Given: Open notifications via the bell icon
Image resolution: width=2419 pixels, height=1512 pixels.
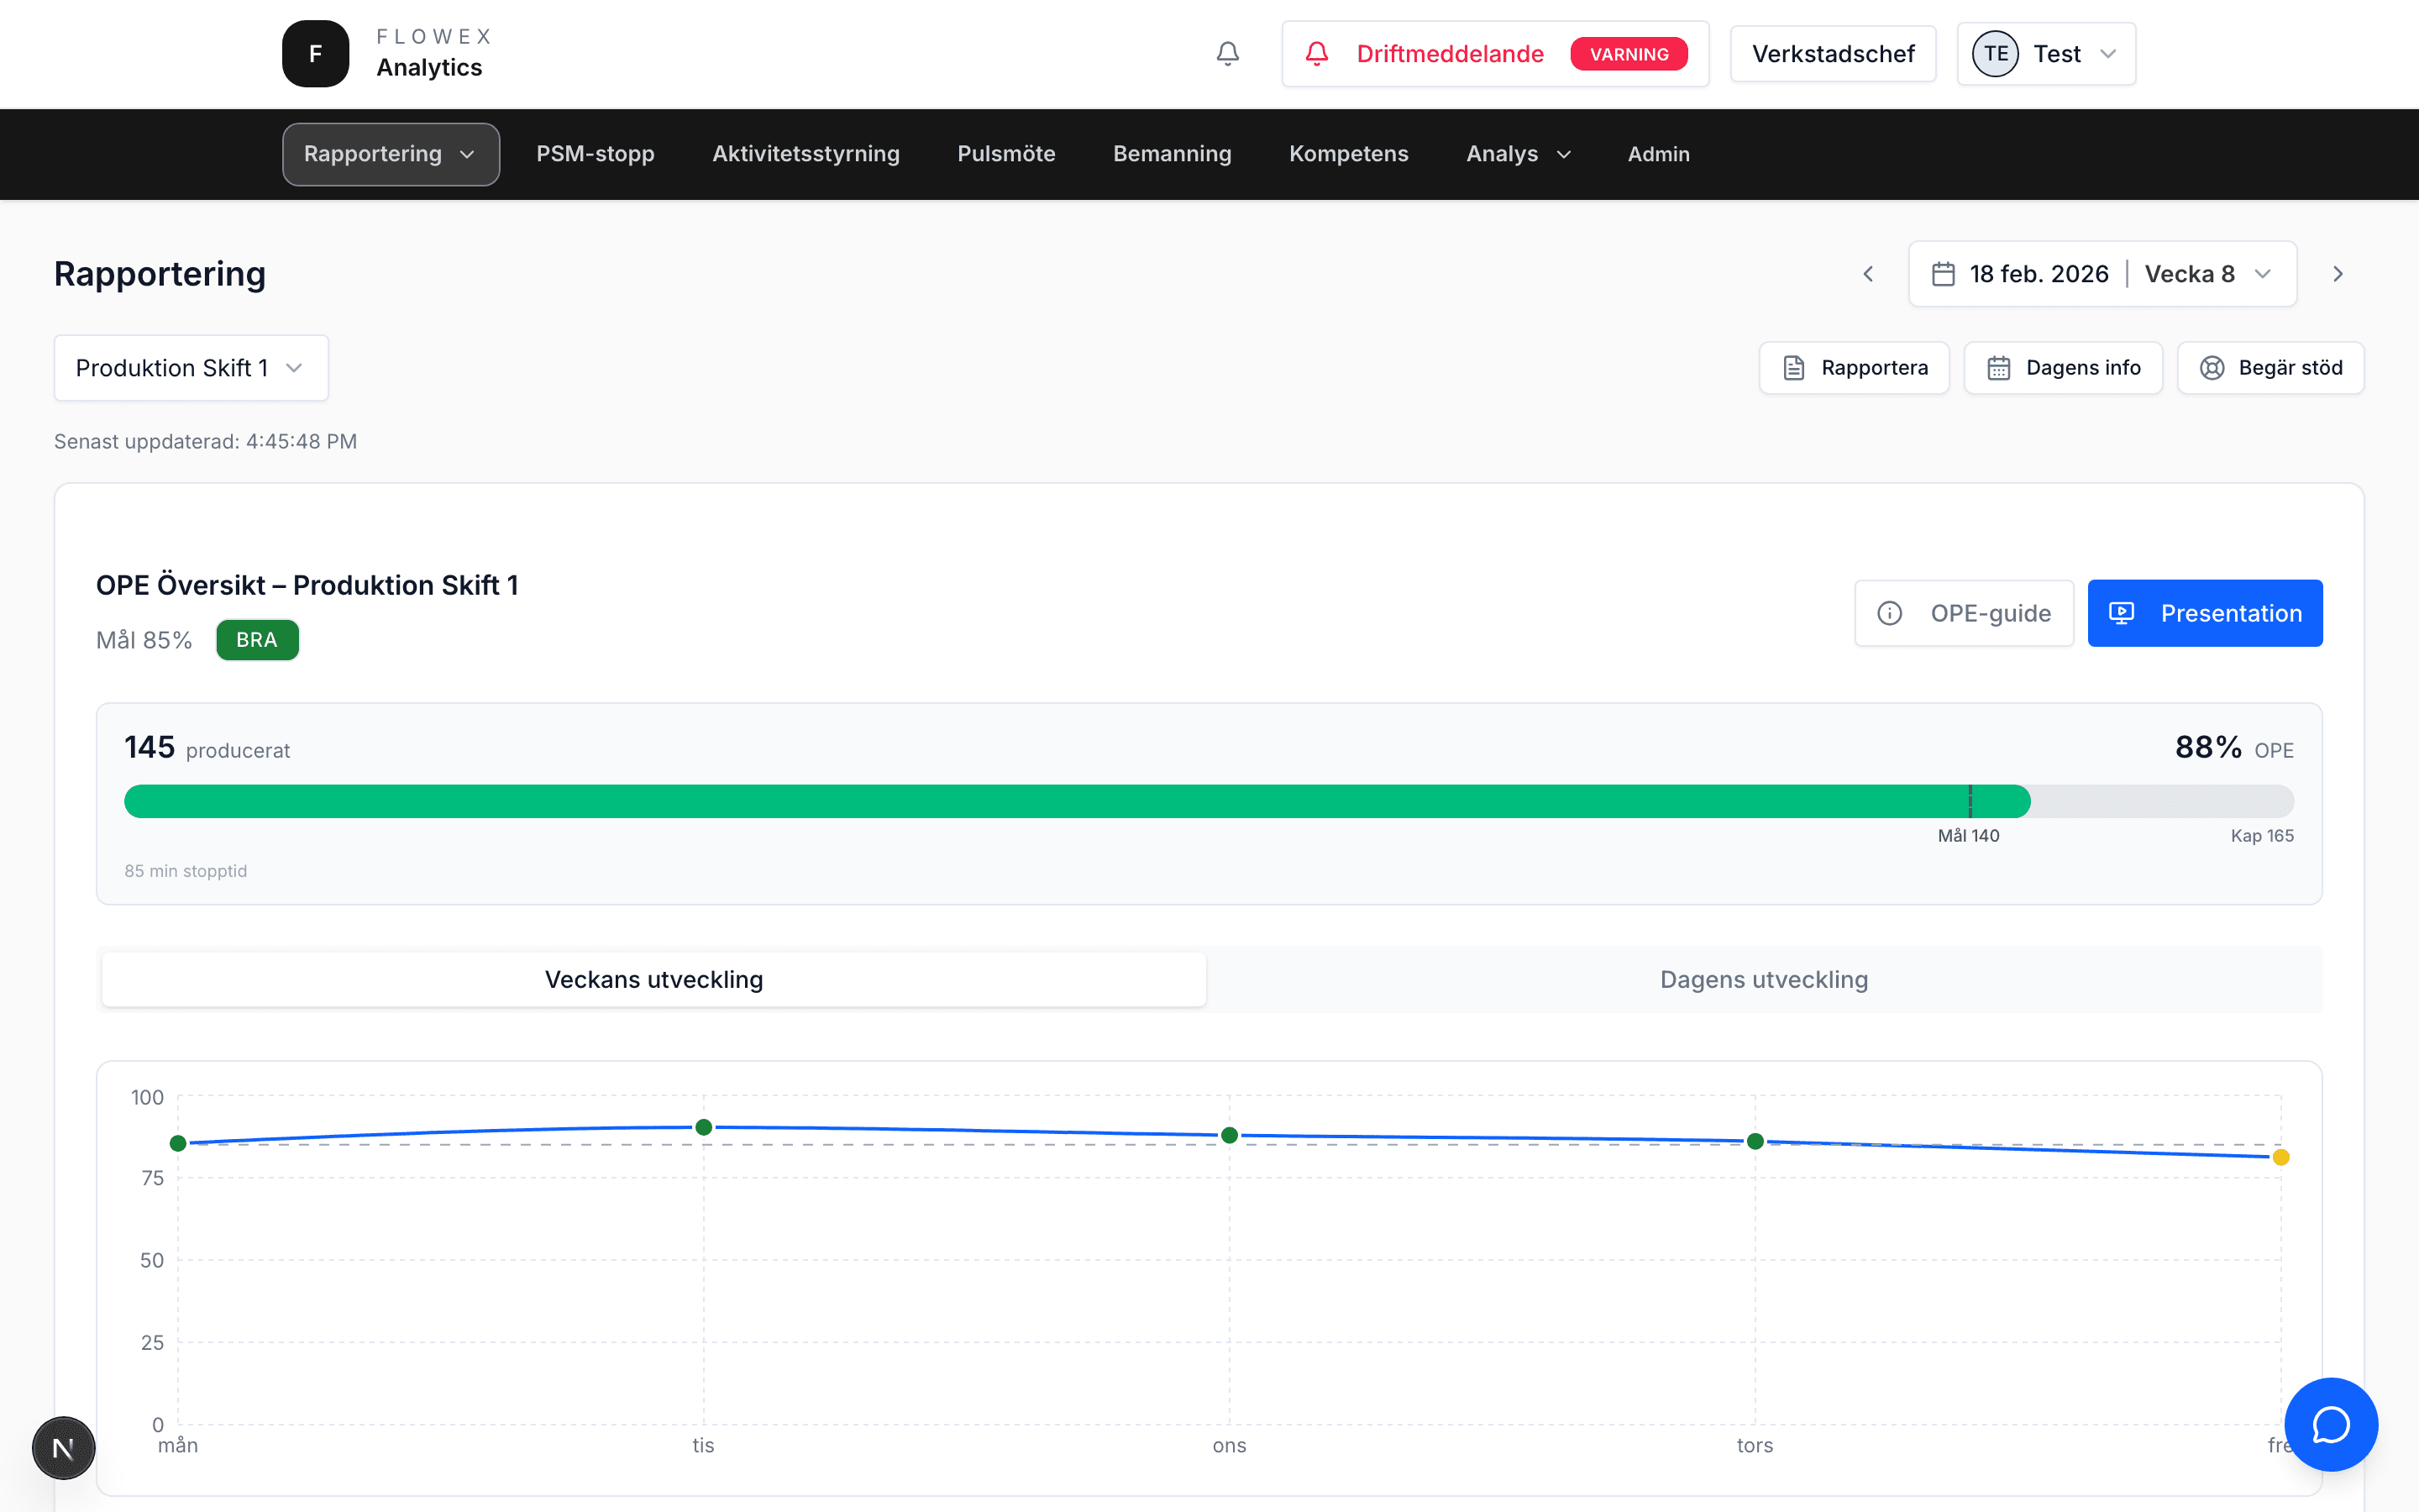Looking at the screenshot, I should pyautogui.click(x=1227, y=54).
